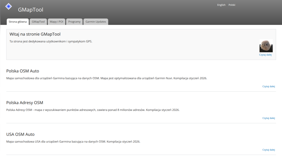Viewport: 282px width, 158px height.
Task: Open the GMapTool tab
Action: [x=38, y=22]
